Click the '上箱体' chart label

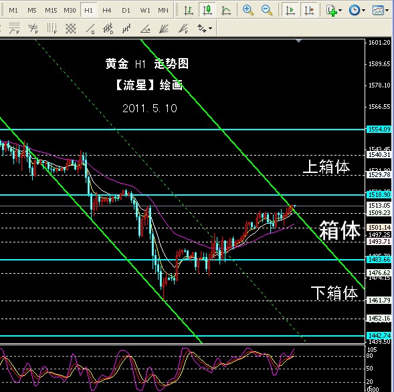[x=326, y=166]
